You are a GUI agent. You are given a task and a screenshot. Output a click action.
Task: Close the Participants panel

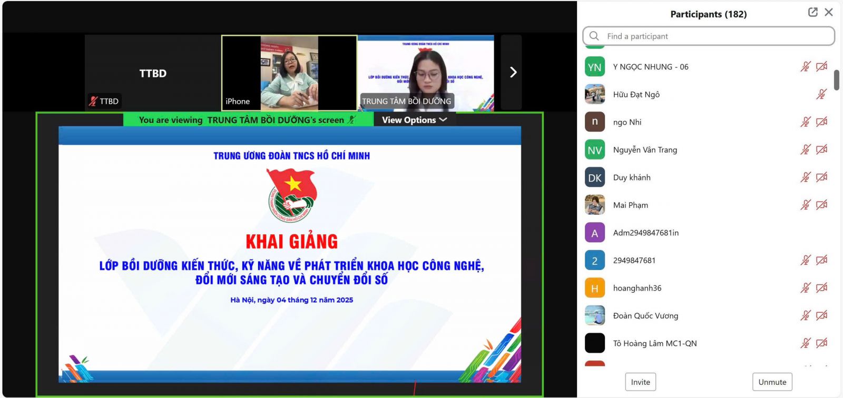click(829, 12)
